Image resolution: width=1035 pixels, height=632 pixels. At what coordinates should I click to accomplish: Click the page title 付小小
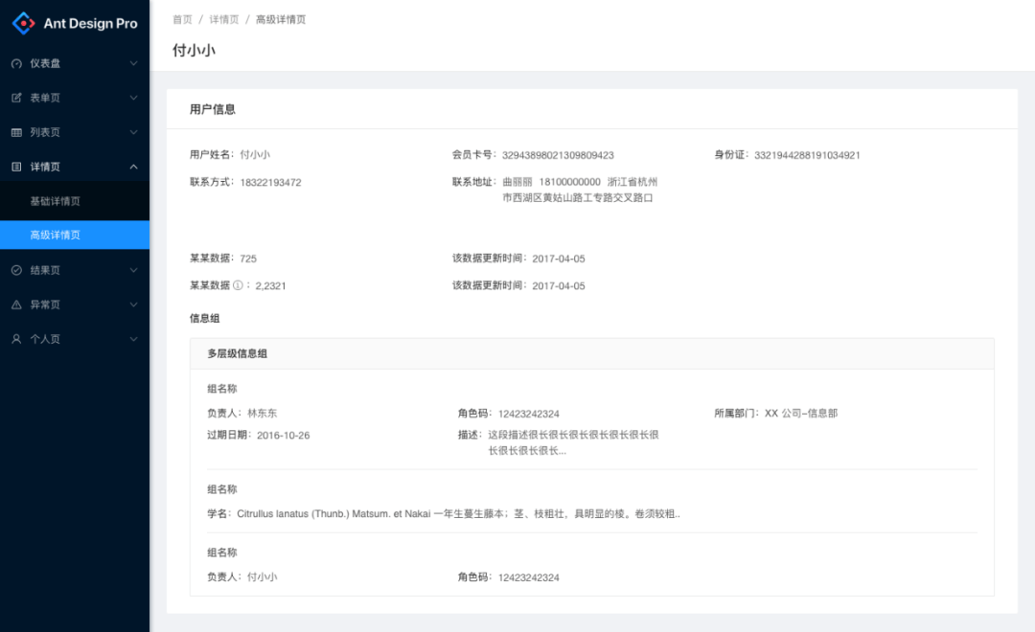point(194,50)
